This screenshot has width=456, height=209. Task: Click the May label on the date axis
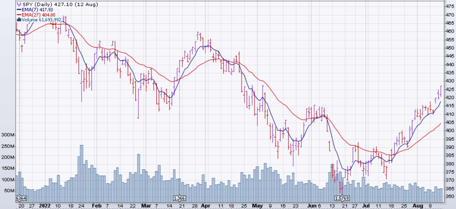tap(257, 206)
